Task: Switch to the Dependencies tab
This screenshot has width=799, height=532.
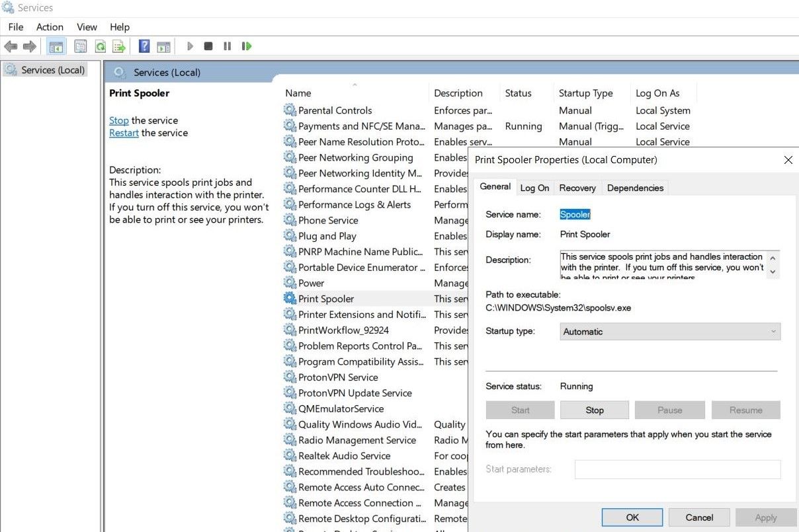Action: pyautogui.click(x=634, y=188)
